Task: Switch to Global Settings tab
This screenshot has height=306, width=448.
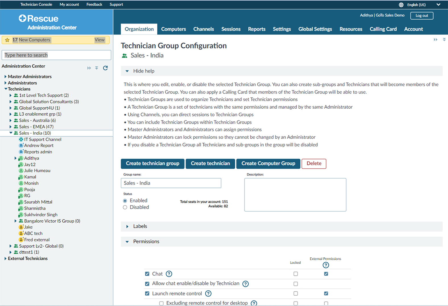Action: 315,29
